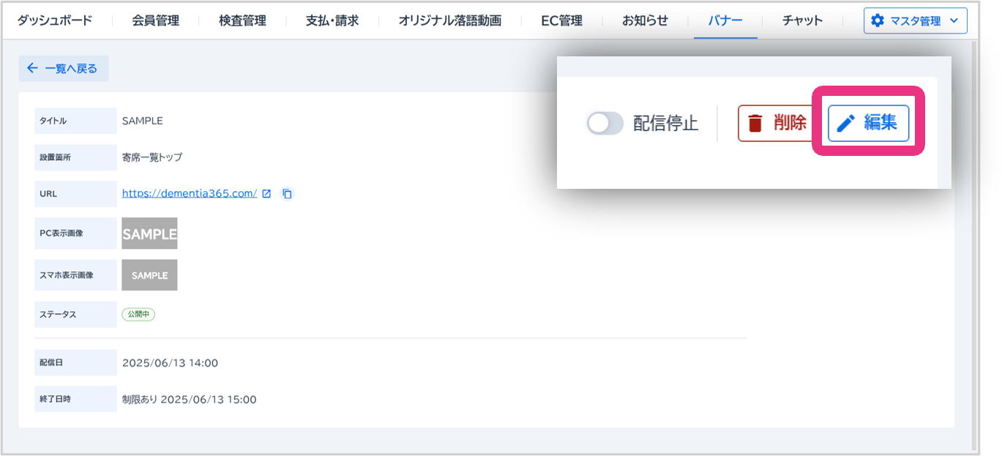Open the EC管理 tab
Image resolution: width=1002 pixels, height=456 pixels.
(x=561, y=20)
